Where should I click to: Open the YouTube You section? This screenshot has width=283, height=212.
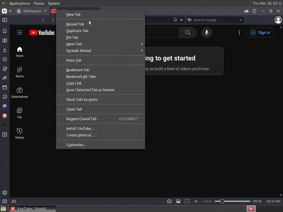pyautogui.click(x=20, y=113)
